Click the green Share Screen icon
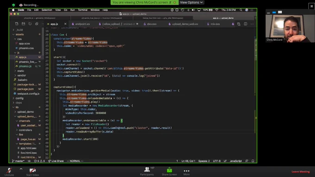315x177 pixels. coord(170,170)
